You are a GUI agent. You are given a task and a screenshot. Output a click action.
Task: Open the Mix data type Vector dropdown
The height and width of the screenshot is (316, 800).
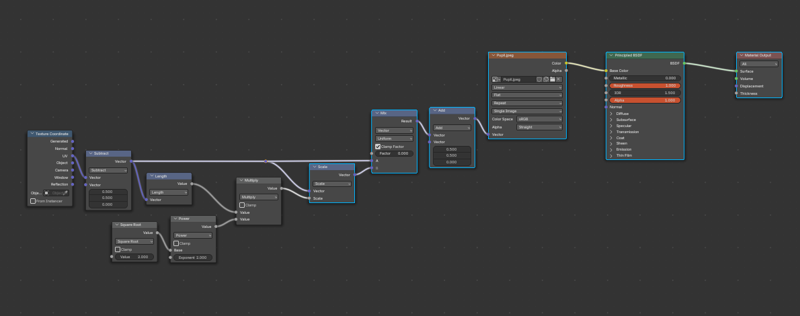point(395,130)
